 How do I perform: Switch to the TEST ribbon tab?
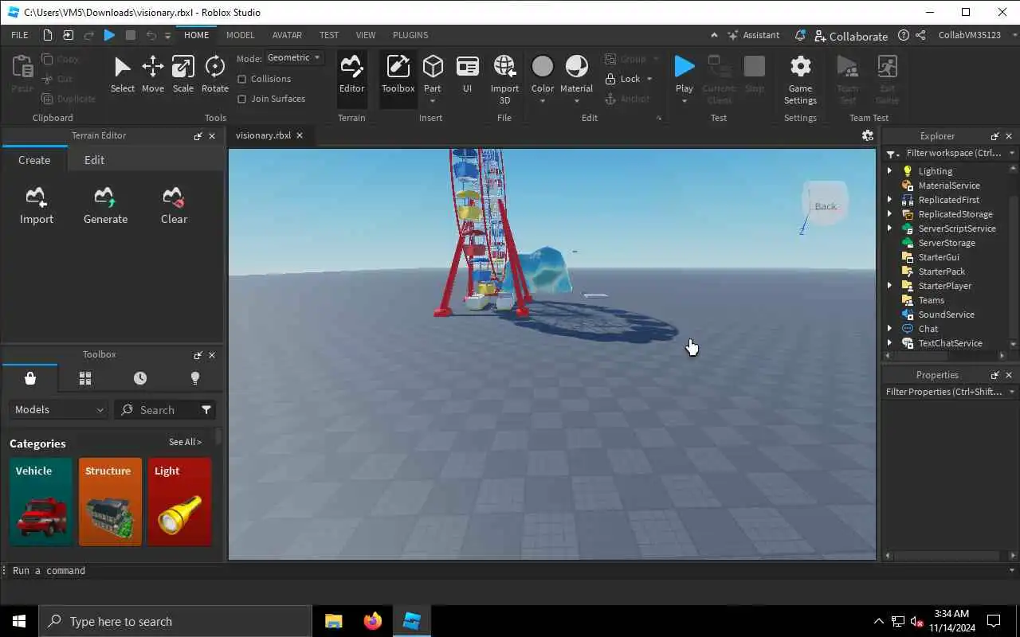tap(329, 35)
